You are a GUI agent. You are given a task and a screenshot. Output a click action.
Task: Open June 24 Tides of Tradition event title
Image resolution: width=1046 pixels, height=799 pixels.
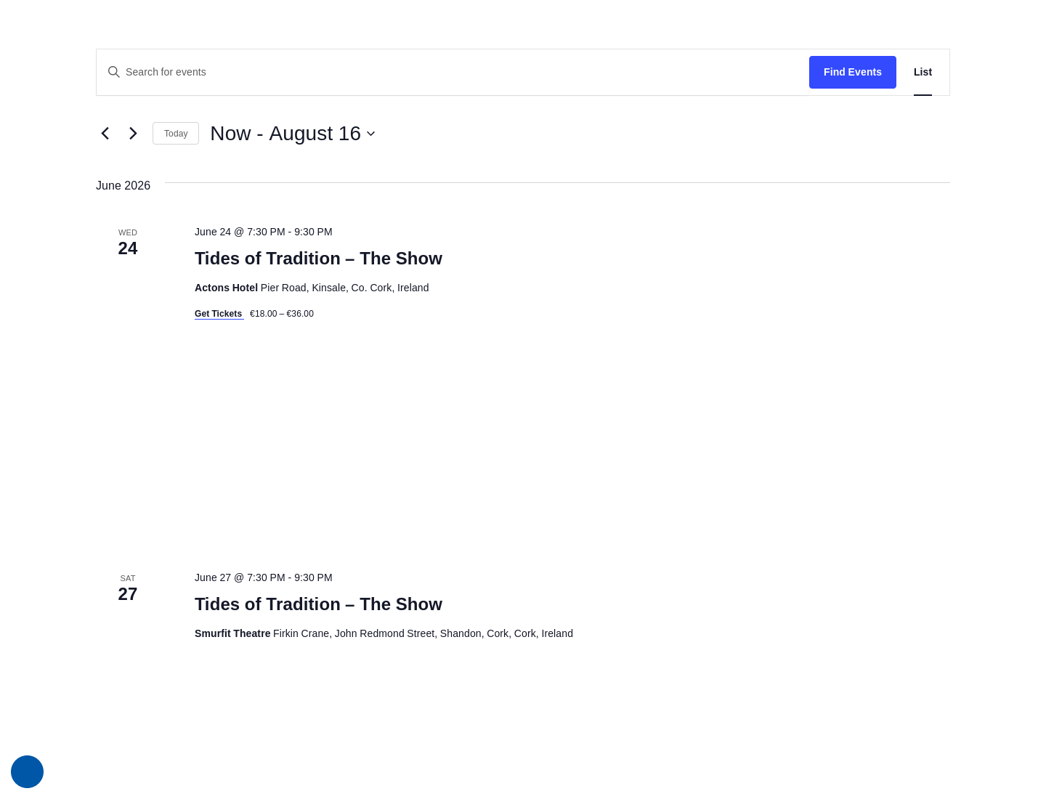318,259
